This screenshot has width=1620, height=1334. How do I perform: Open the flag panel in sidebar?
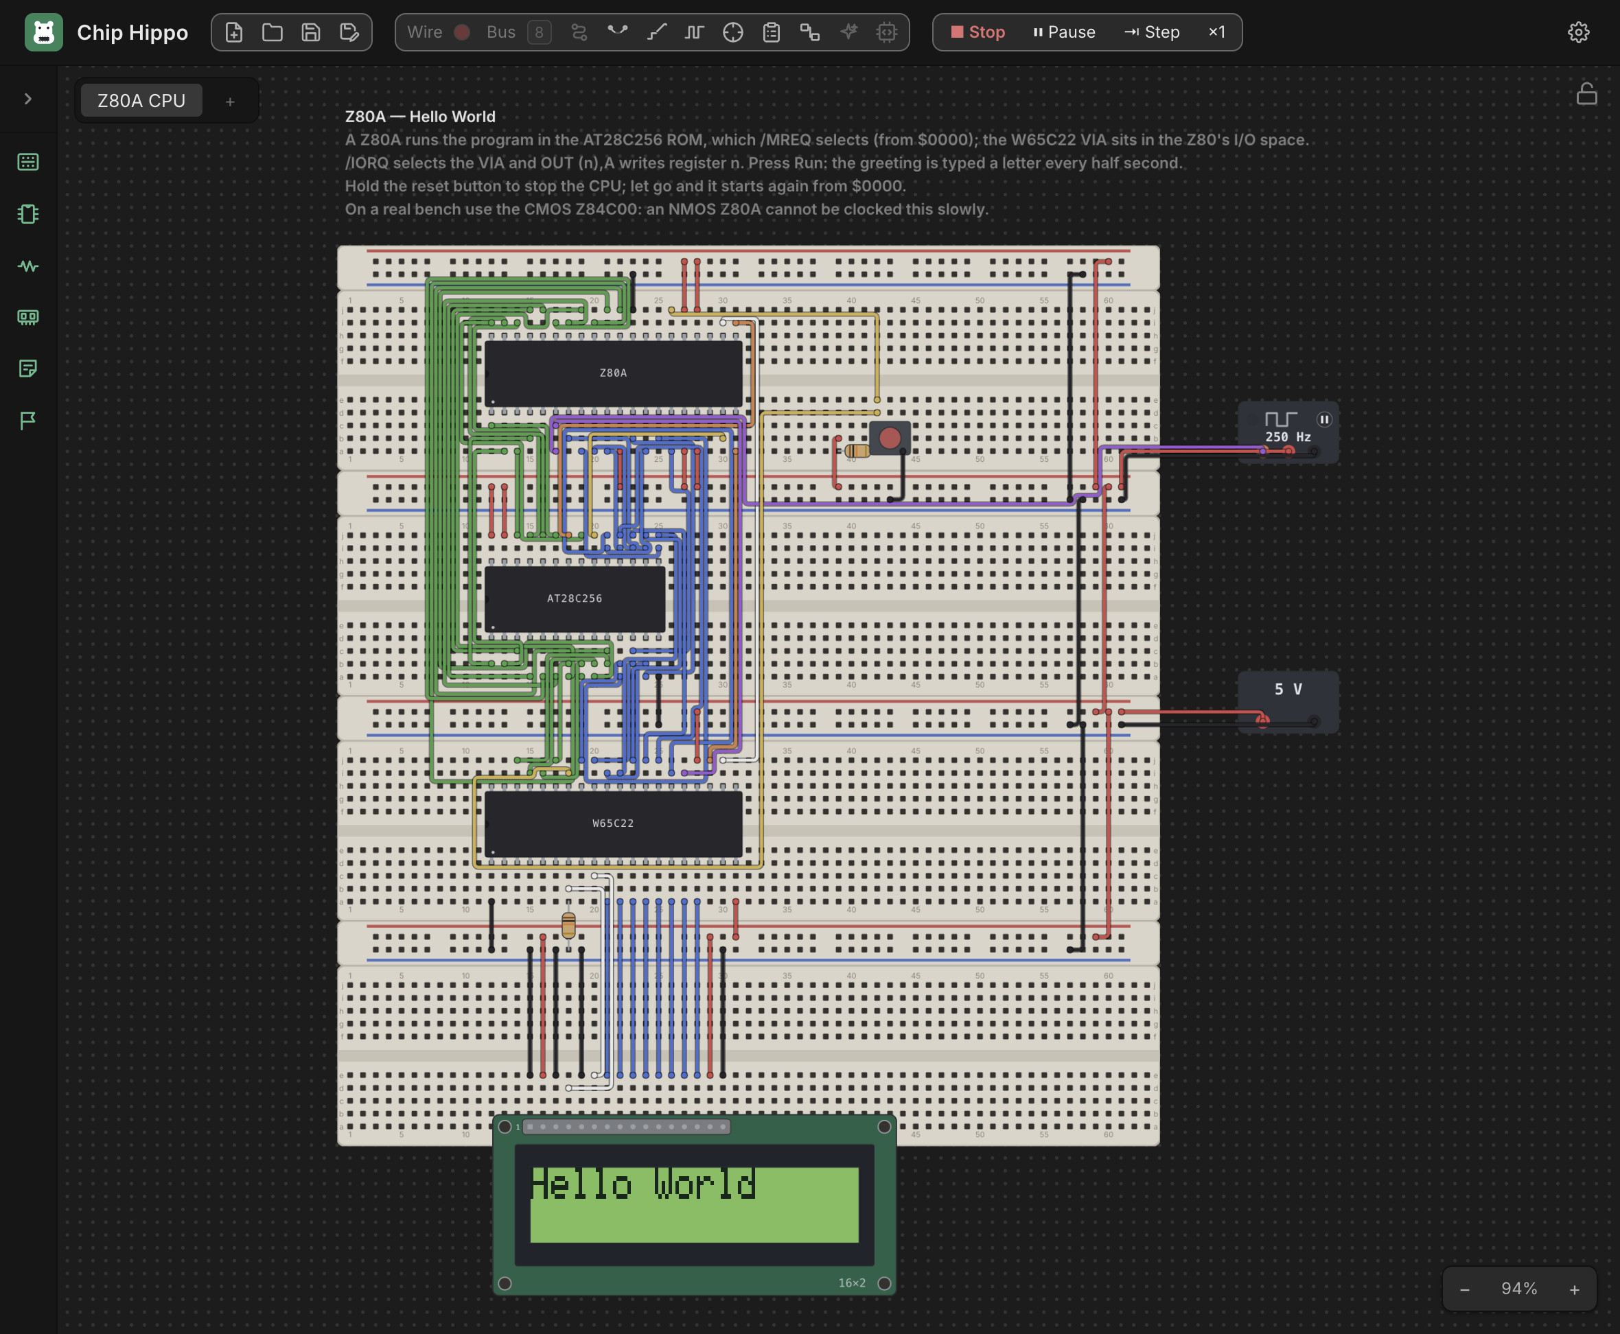click(28, 421)
